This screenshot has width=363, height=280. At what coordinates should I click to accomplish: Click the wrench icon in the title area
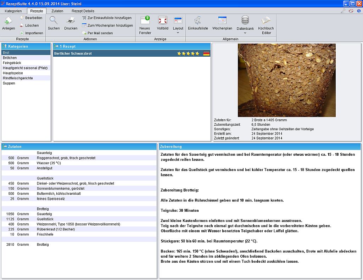click(343, 11)
